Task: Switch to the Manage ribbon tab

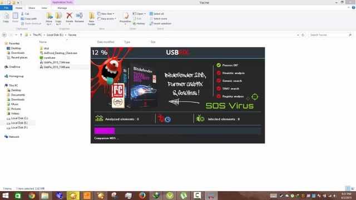Action: (x=62, y=8)
